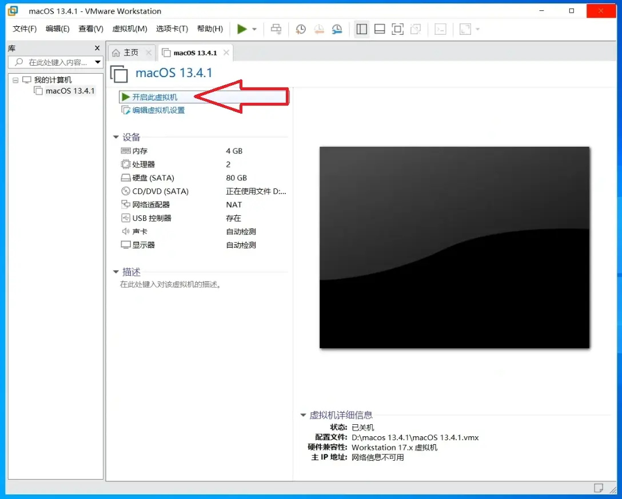622x499 pixels.
Task: Select macOS 13.4.1 in the library tree
Action: 70,91
